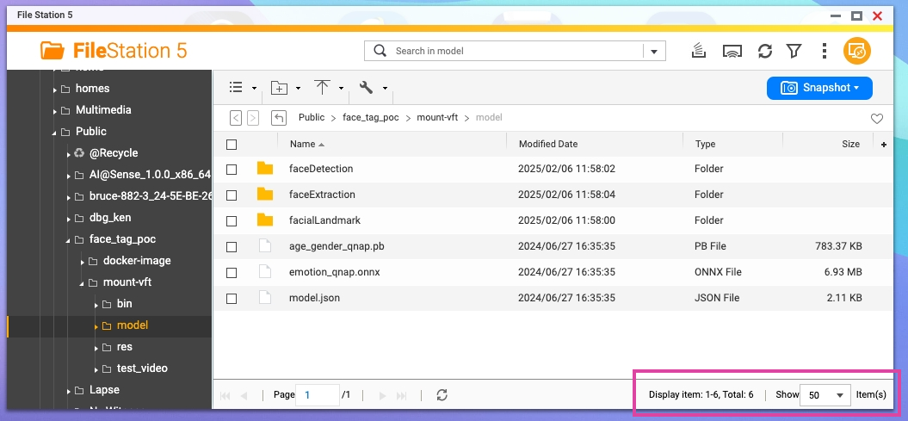
Task: Go to Public in the breadcrumb
Action: (x=312, y=118)
